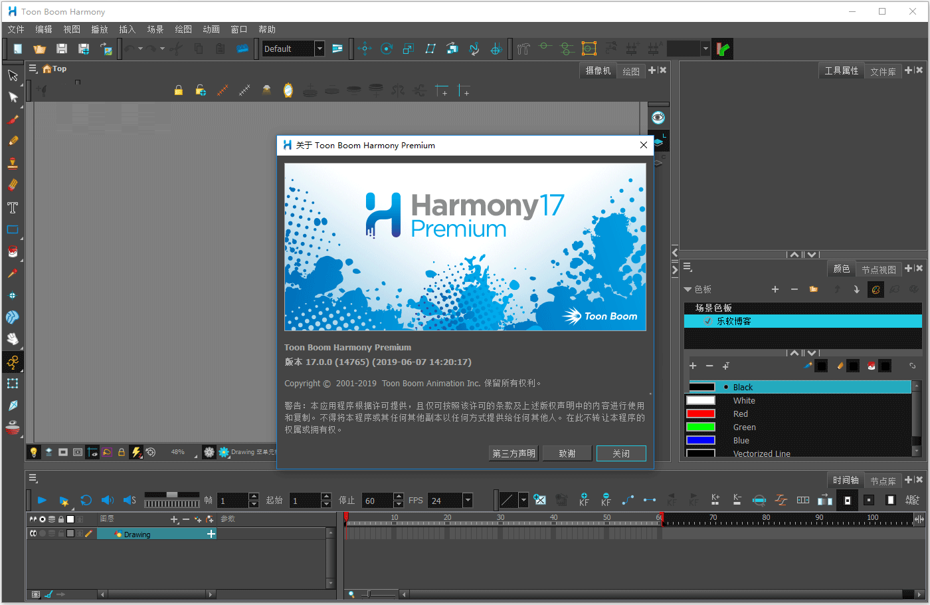
Task: Click the Play button in timeline toolbar
Action: tap(42, 500)
